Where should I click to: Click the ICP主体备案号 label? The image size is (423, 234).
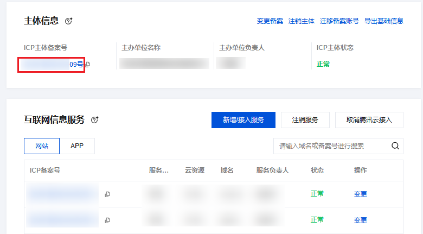click(x=46, y=48)
